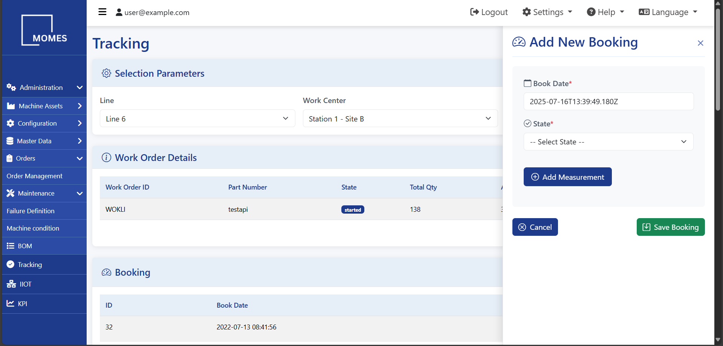Close the Add New Booking panel
This screenshot has height=346, width=723.
pyautogui.click(x=700, y=43)
